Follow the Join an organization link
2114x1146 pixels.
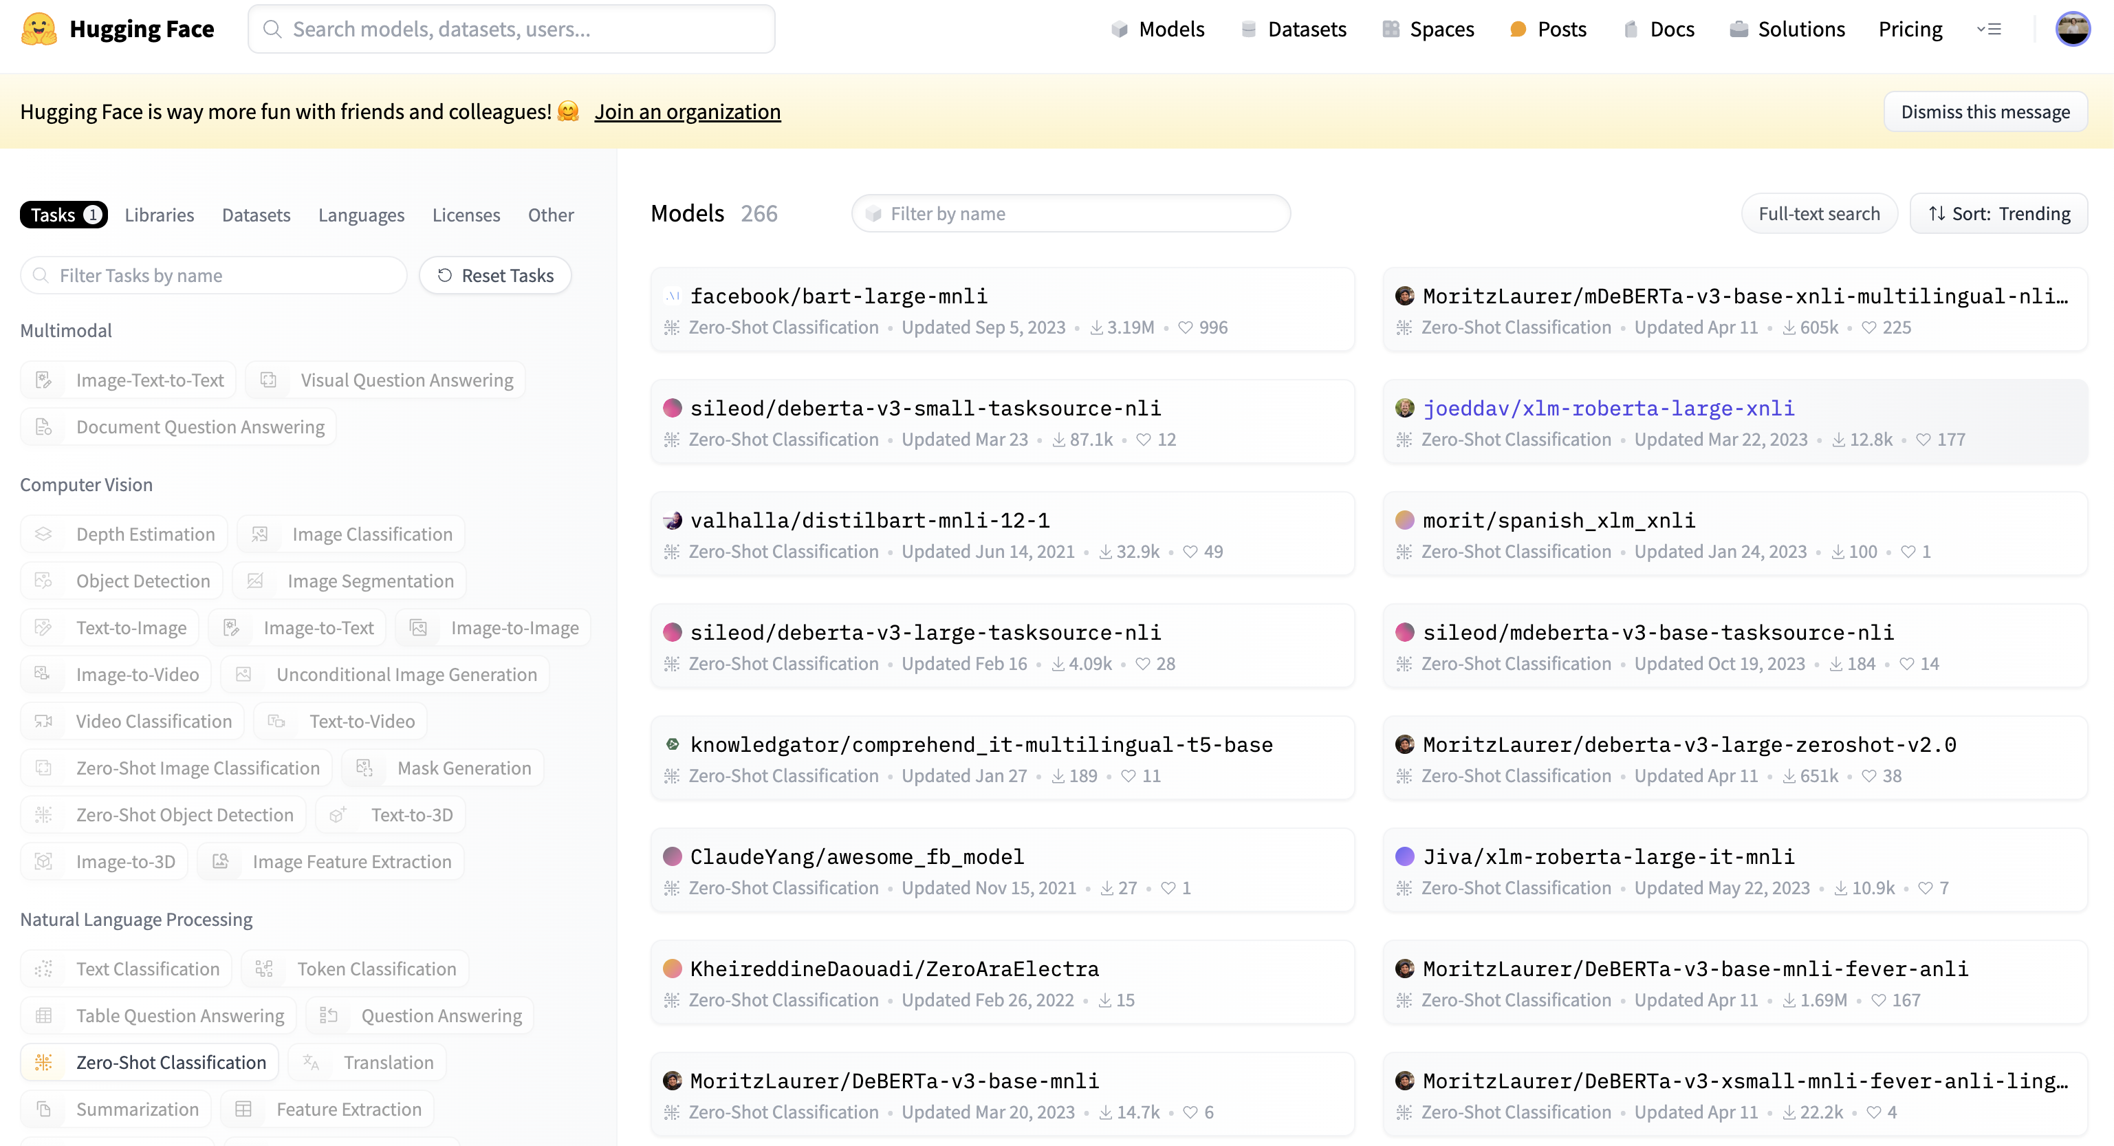tap(688, 112)
